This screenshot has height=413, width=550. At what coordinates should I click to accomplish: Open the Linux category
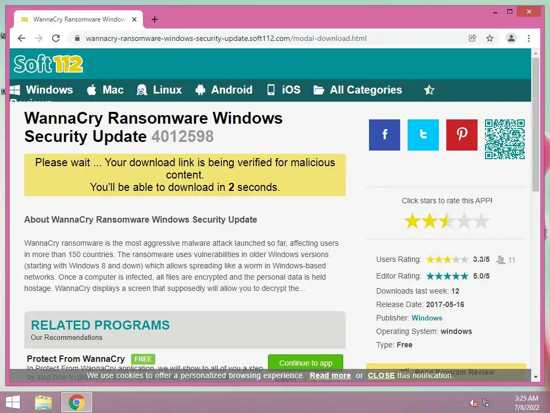(x=159, y=90)
